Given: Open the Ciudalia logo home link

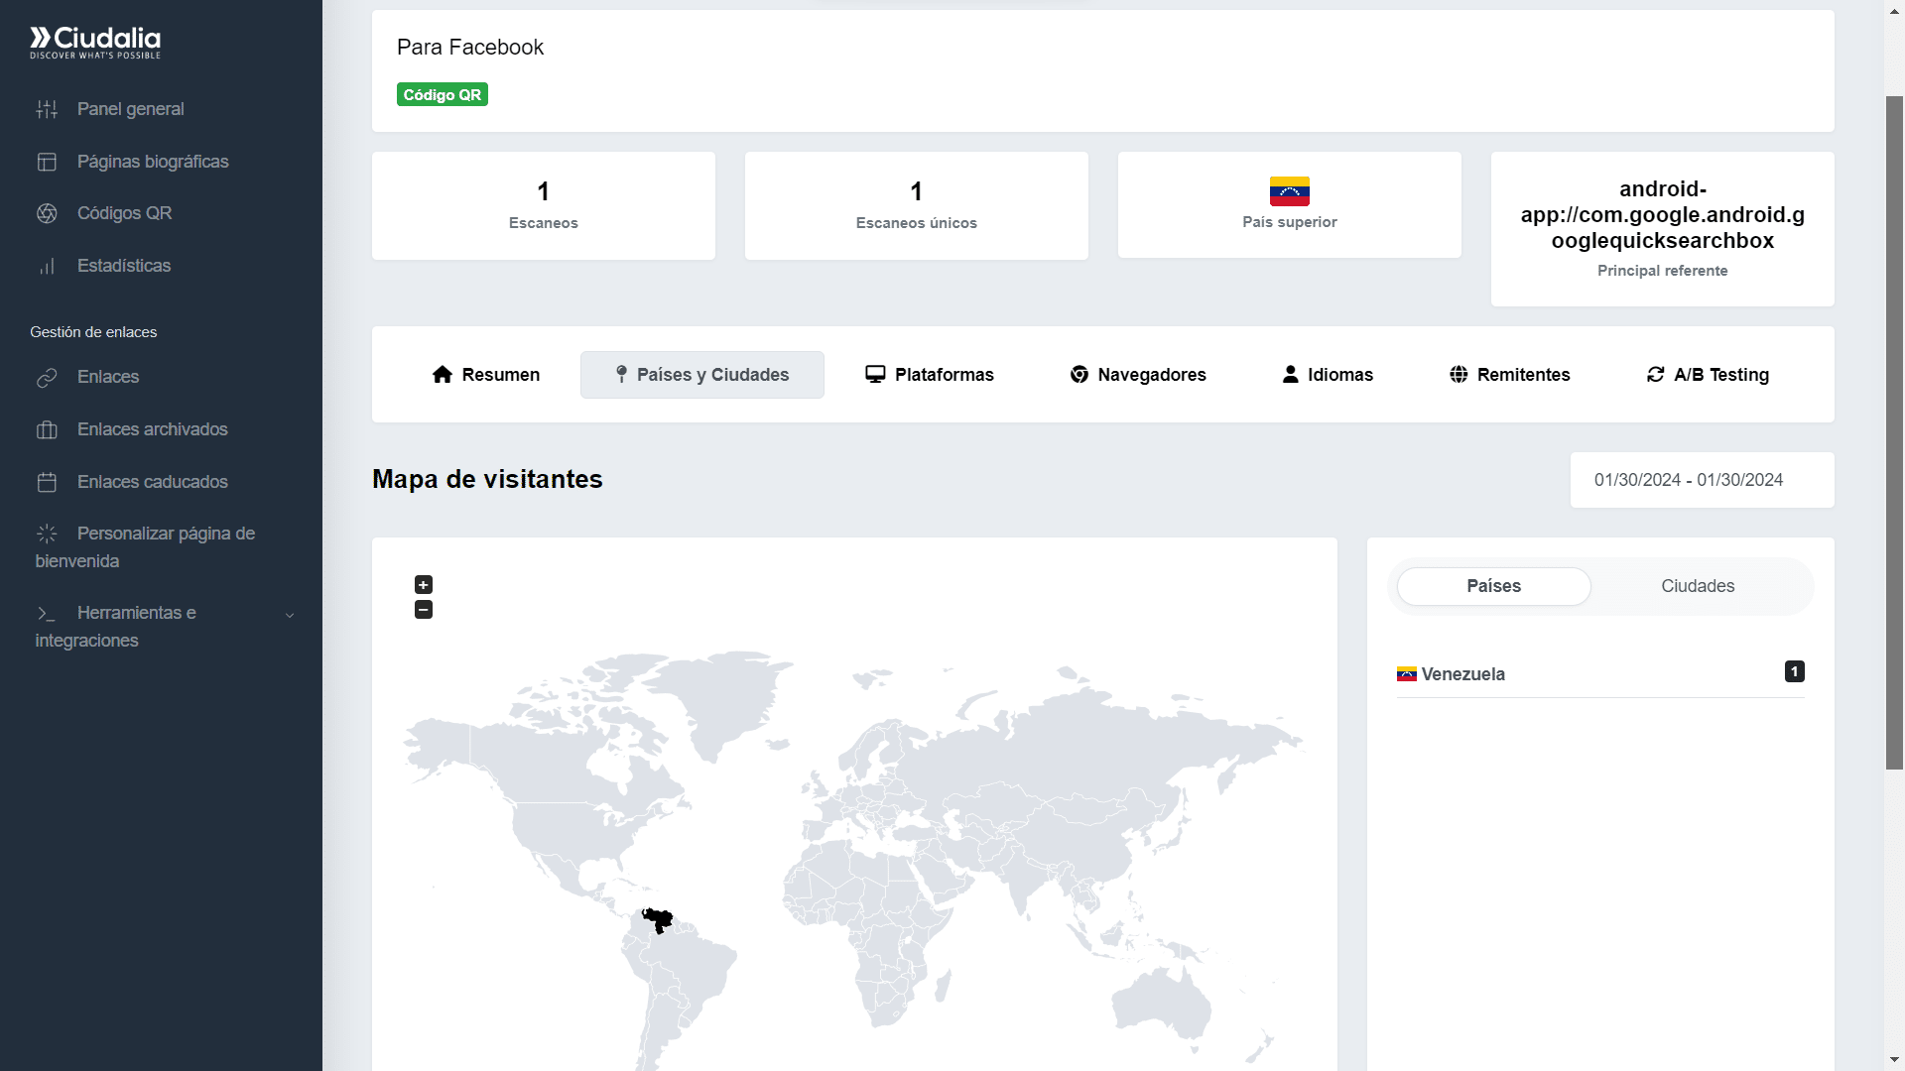Looking at the screenshot, I should (94, 43).
